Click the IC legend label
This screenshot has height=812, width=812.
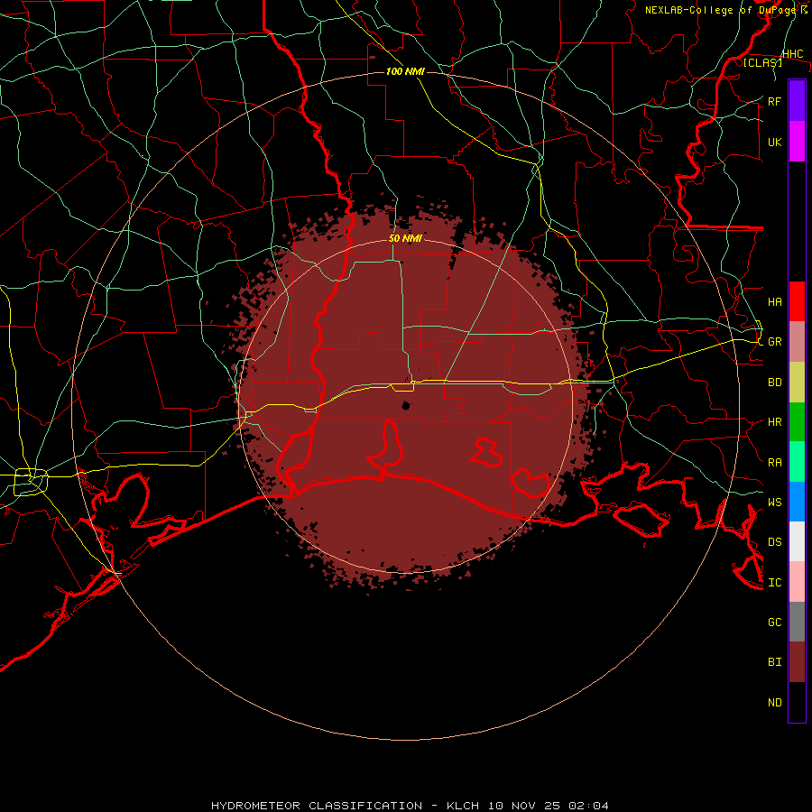[x=774, y=583]
